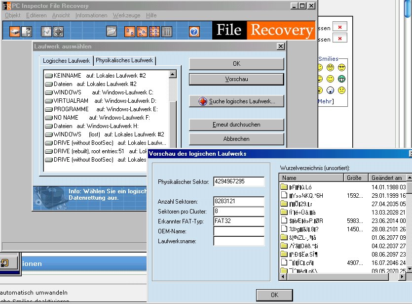
Task: Click the Abbrechen button
Action: [x=236, y=139]
